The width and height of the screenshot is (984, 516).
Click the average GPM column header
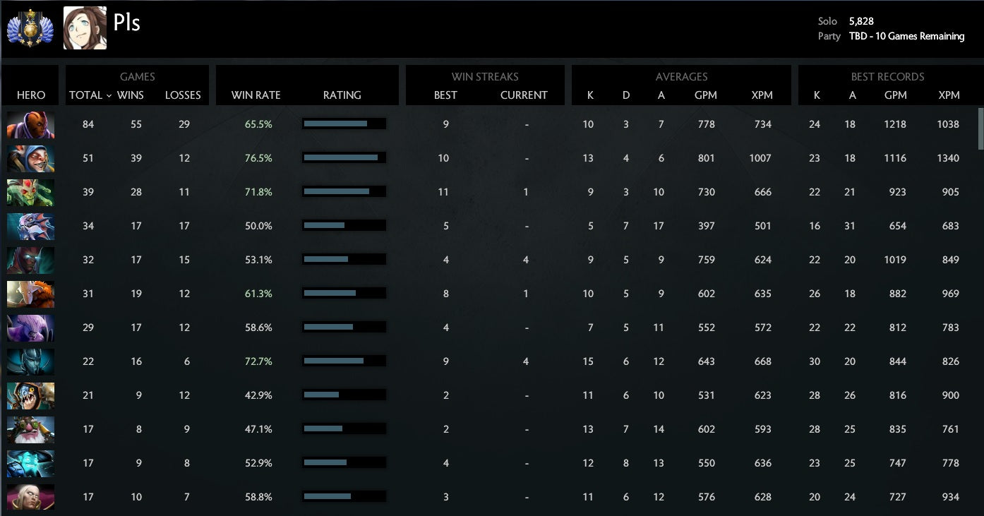tap(706, 95)
